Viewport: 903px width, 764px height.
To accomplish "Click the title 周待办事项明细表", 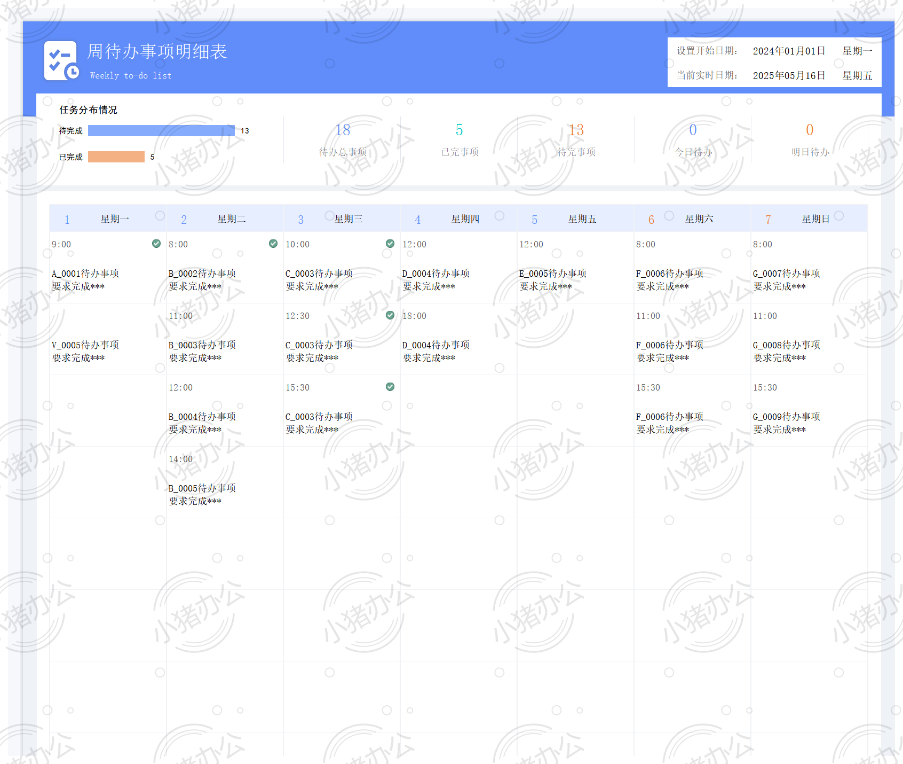I will (x=157, y=51).
